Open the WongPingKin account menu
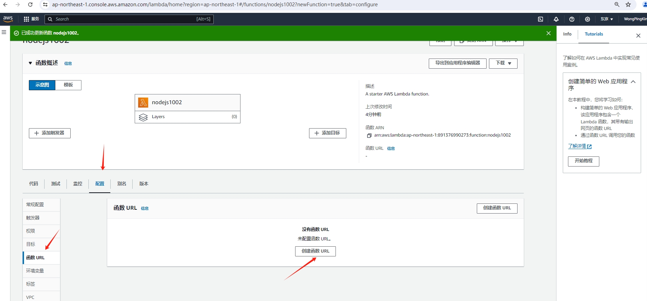The image size is (647, 301). pyautogui.click(x=635, y=19)
